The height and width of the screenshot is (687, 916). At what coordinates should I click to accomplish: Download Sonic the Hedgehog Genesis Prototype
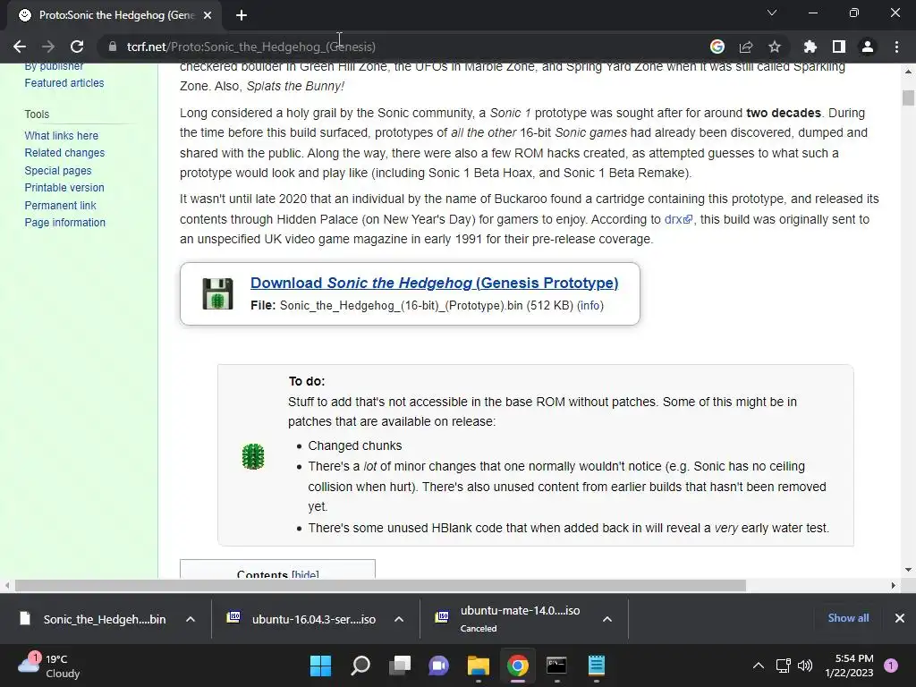(434, 283)
